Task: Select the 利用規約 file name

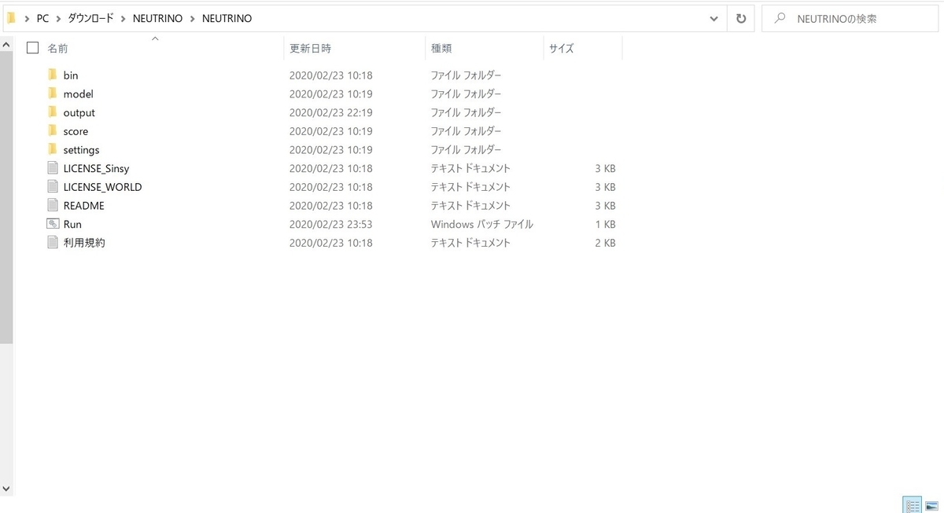Action: click(84, 243)
